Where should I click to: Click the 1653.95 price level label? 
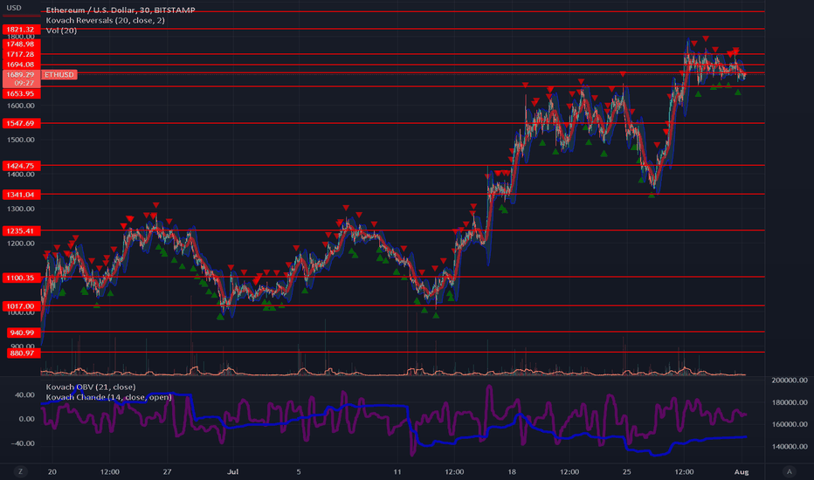tap(21, 93)
